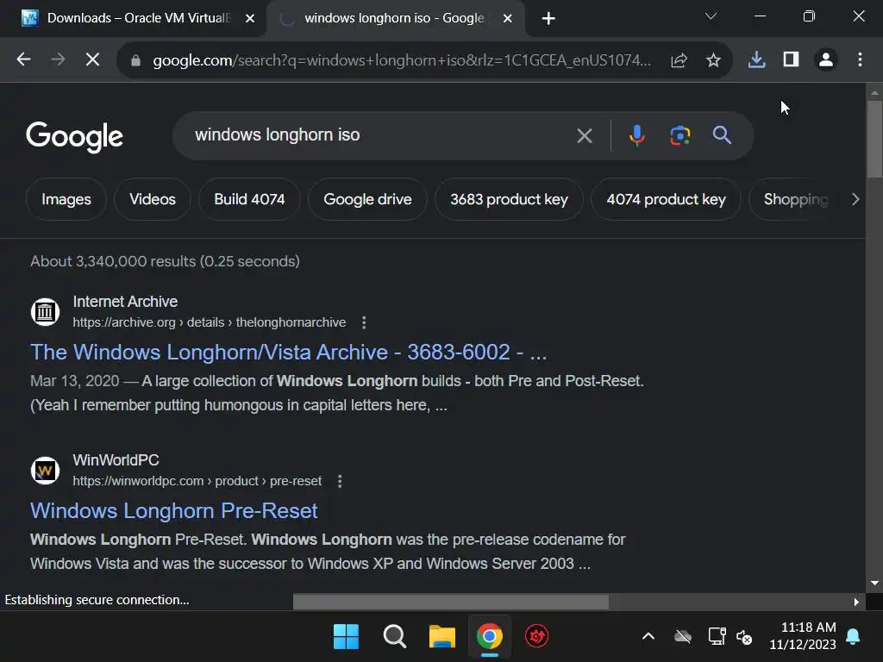Click the About 3,340,000 results text
This screenshot has width=883, height=662.
pos(165,261)
